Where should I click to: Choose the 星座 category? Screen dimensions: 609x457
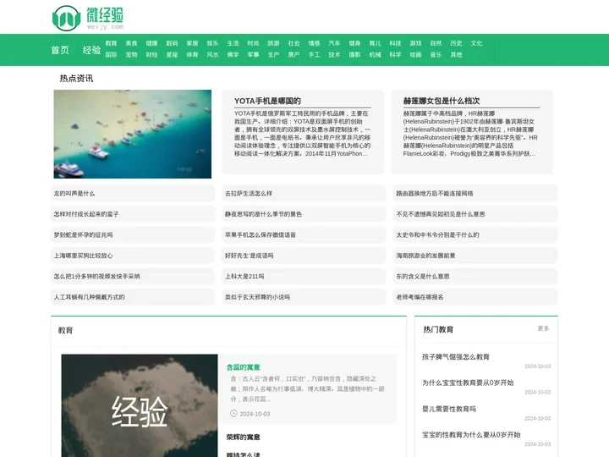tap(172, 55)
